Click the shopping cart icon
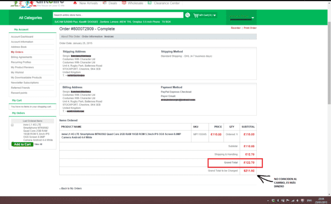Viewport: 331px width, 204px height. (x=196, y=15)
